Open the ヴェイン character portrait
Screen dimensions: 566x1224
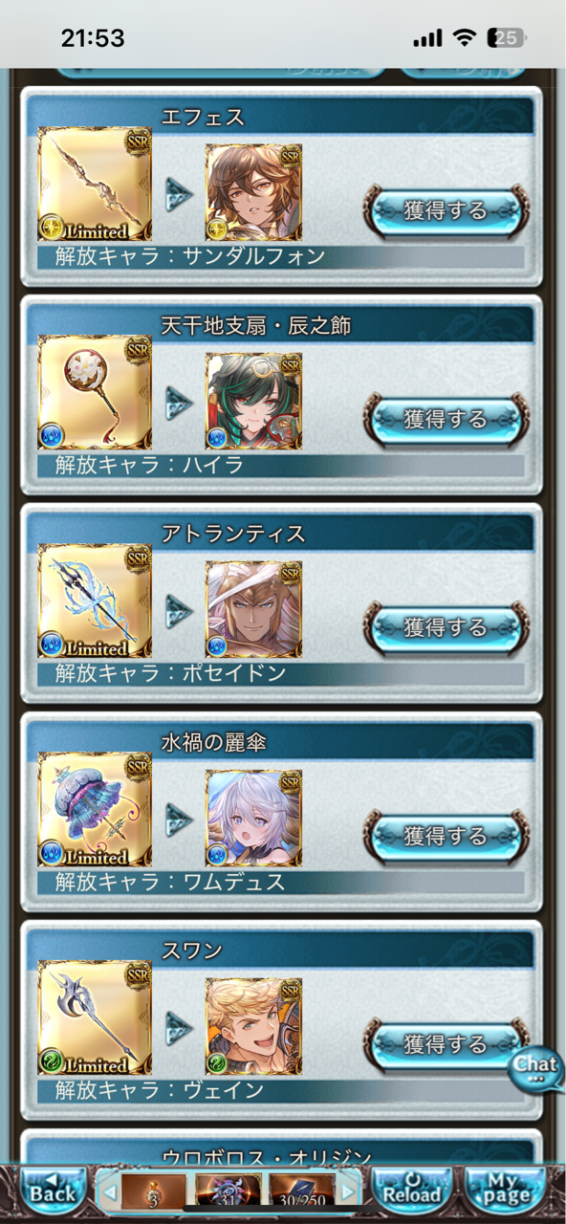tap(253, 1026)
